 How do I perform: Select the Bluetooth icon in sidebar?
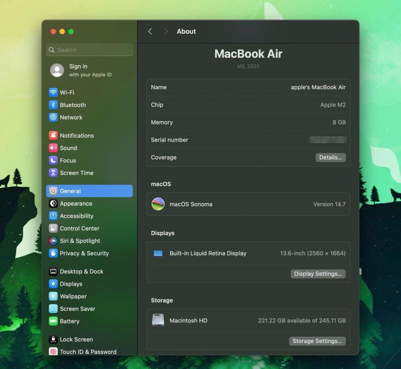pos(53,105)
